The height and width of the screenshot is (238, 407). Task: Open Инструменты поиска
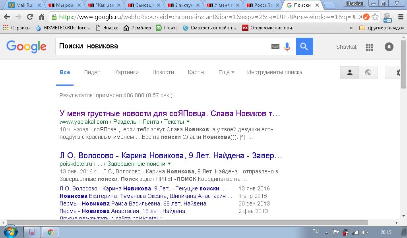coord(275,72)
